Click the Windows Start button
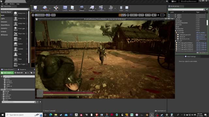 [x=3, y=115]
